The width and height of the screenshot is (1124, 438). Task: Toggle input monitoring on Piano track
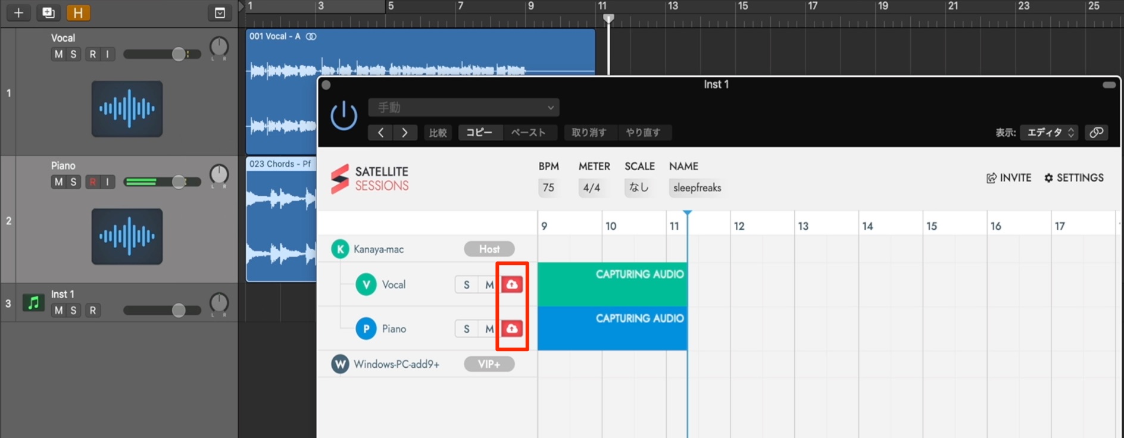point(108,182)
